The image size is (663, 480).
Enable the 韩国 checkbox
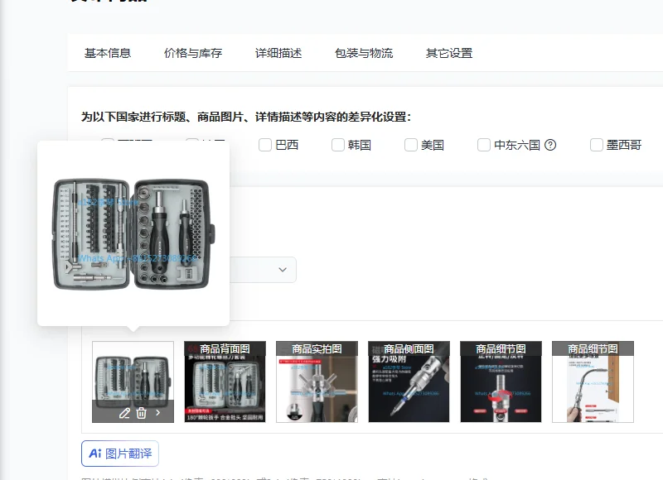[x=338, y=145]
